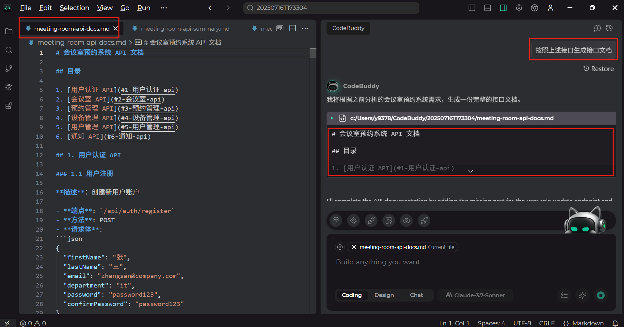624x327 pixels.
Task: Open remote window icon in status bar
Action: (8, 323)
